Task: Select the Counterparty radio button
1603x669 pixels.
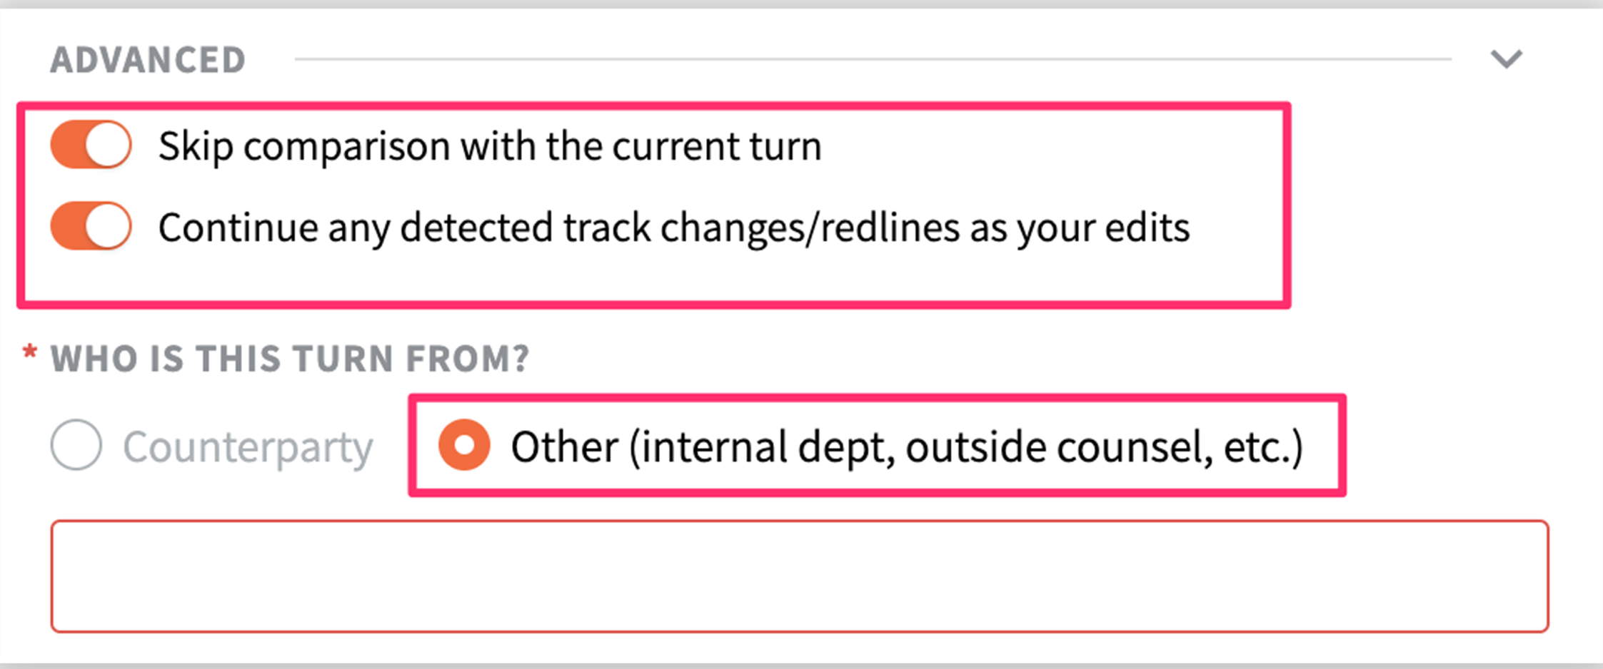Action: pos(76,444)
